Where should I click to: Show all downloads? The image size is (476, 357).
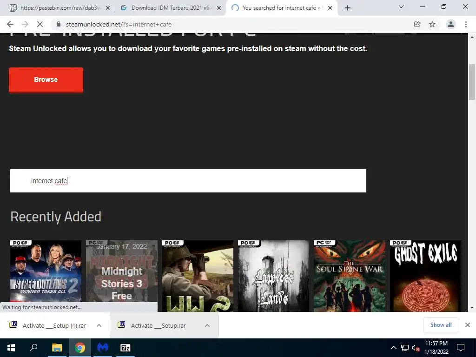tap(441, 325)
